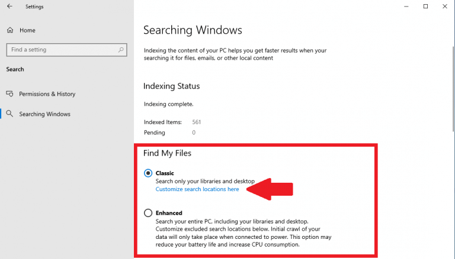Click the Indexed Items: label
The height and width of the screenshot is (259, 455).
pos(163,122)
